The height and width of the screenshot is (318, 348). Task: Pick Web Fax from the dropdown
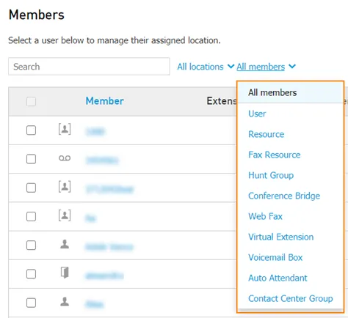pyautogui.click(x=265, y=216)
